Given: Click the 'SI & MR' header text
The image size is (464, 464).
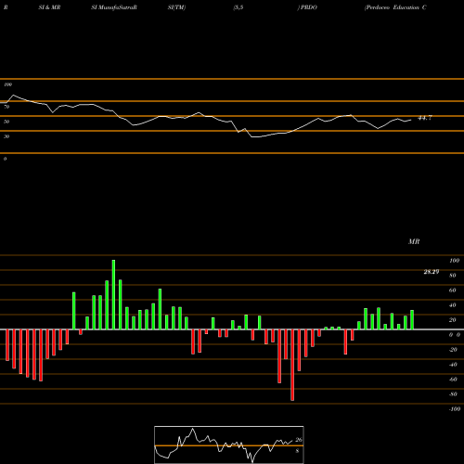Looking at the screenshot, I should coord(49,7).
